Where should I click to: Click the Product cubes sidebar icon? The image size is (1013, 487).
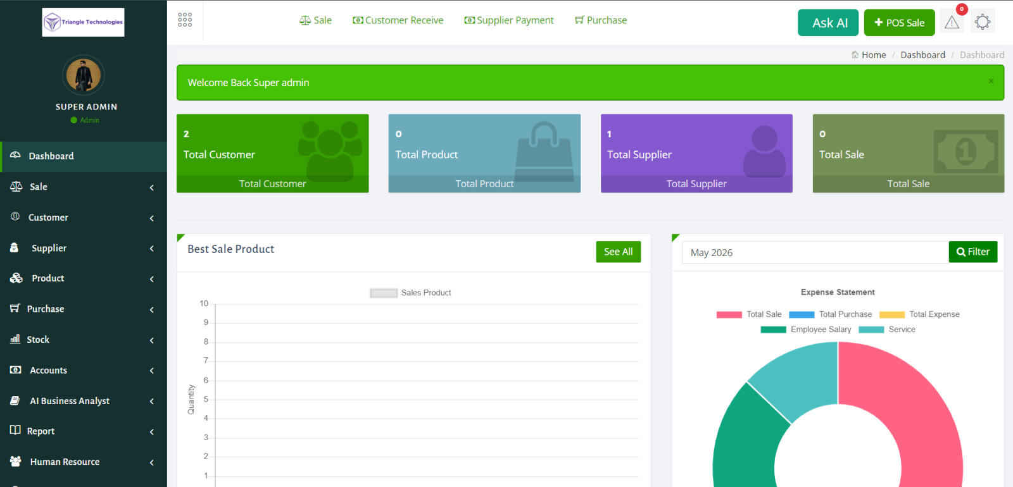coord(16,278)
